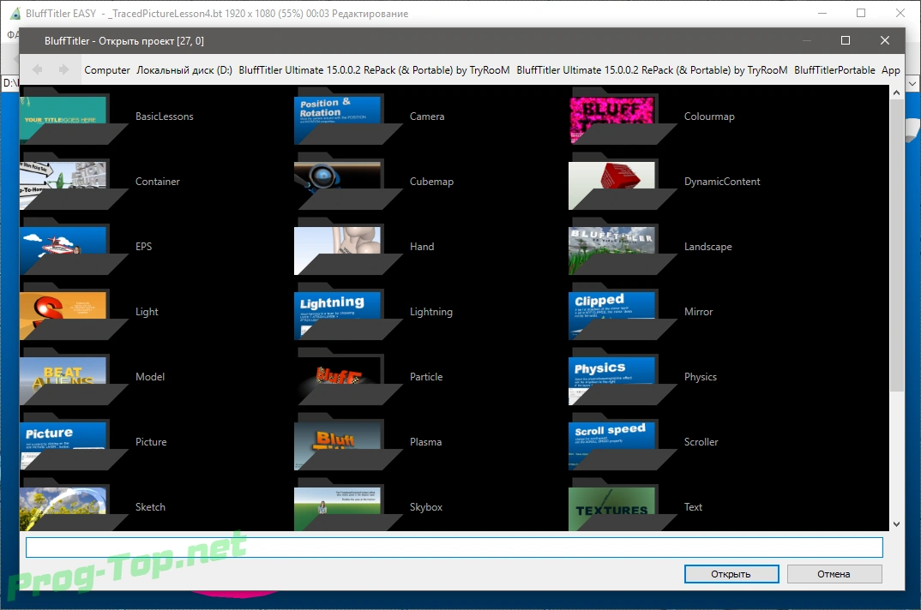This screenshot has width=921, height=610.
Task: Open the Sketch folder icon
Action: click(x=74, y=505)
